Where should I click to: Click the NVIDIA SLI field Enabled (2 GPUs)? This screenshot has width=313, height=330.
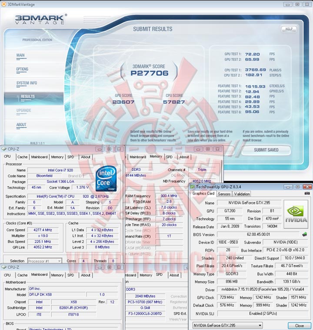[x=263, y=313]
